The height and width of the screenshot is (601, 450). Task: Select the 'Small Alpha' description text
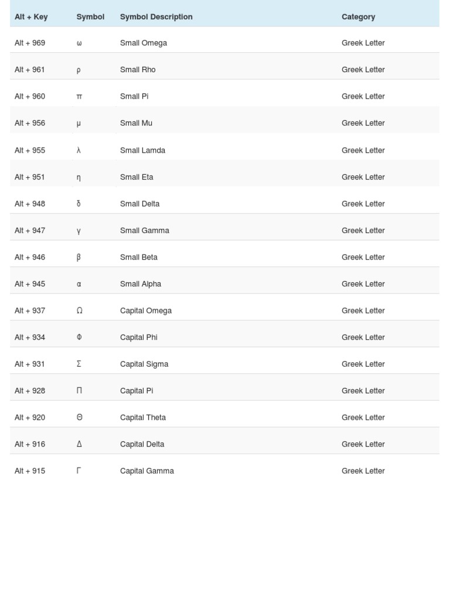141,284
